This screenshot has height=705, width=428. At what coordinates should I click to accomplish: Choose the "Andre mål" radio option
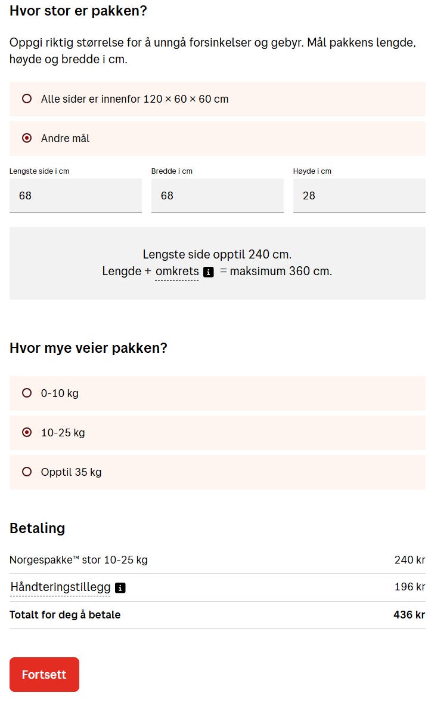[27, 138]
